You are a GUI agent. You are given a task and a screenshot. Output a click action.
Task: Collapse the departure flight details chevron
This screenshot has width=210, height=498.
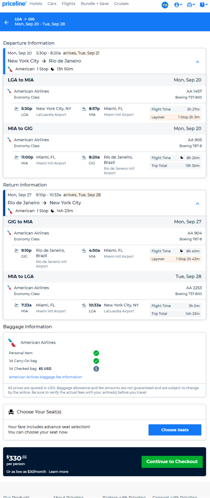[197, 62]
